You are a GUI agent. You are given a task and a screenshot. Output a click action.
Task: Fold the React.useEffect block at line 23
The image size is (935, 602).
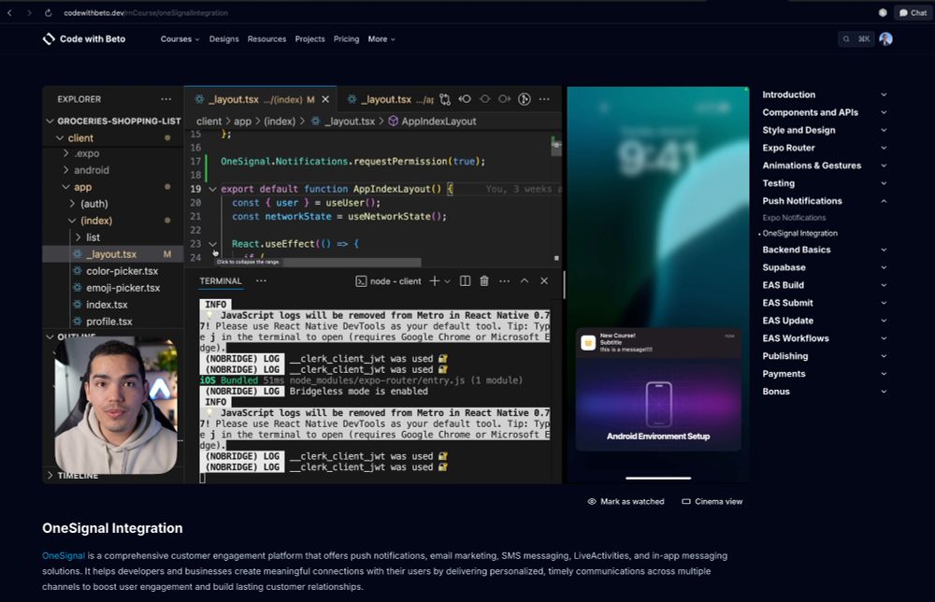point(212,244)
